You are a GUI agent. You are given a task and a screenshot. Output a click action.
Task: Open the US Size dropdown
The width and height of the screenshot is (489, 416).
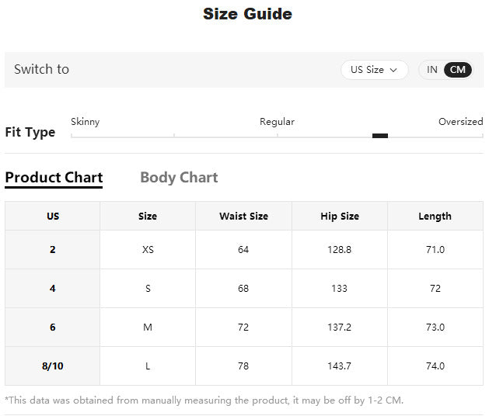coord(374,70)
